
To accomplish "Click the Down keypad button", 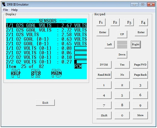I will pyautogui.click(x=122, y=55).
